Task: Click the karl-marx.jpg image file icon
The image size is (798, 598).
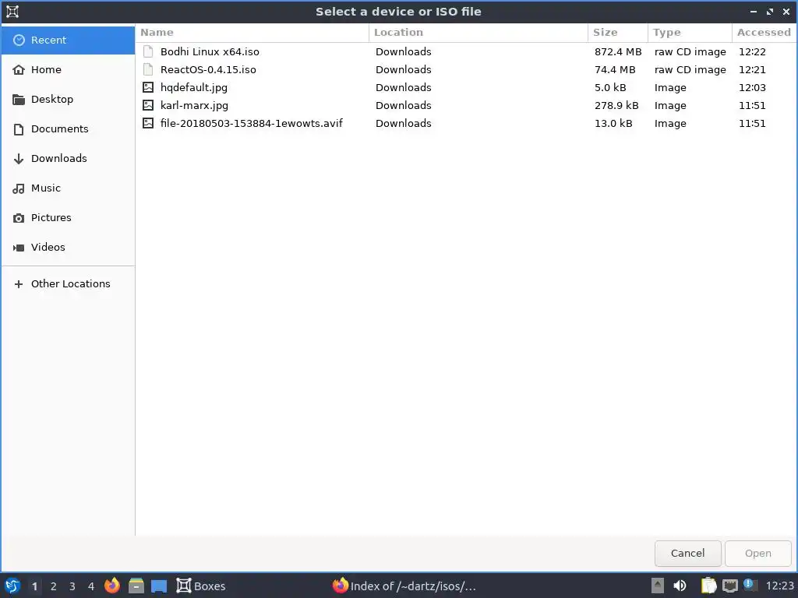Action: pyautogui.click(x=147, y=105)
